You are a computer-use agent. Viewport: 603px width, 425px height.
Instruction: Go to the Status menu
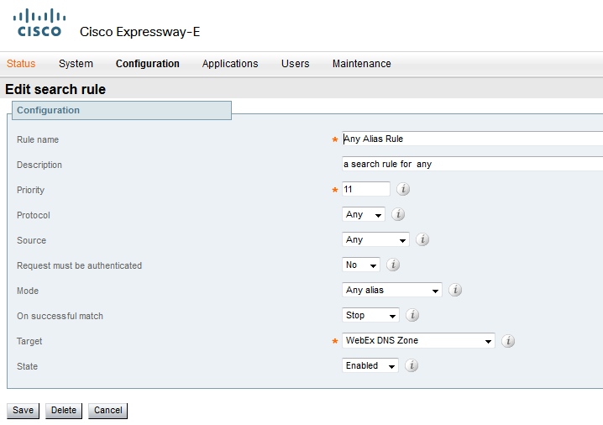click(x=21, y=64)
